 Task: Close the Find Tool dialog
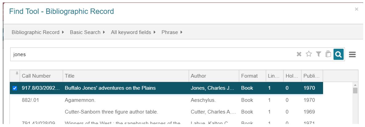[356, 9]
